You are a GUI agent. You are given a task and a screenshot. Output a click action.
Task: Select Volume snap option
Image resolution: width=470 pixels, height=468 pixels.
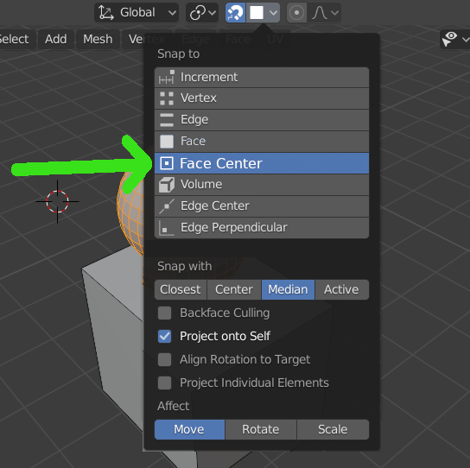262,185
